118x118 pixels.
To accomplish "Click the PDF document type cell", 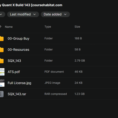I will [54, 72].
